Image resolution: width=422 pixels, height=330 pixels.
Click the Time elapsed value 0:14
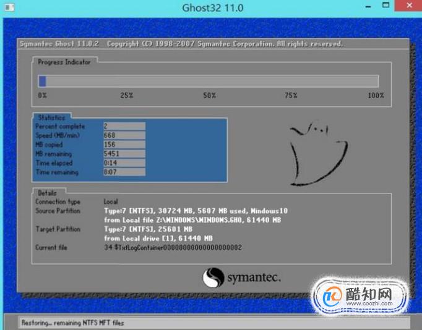pos(124,163)
